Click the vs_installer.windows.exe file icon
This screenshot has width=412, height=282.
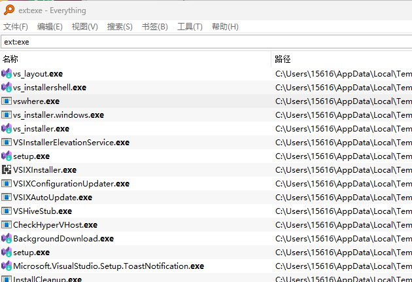(7, 115)
